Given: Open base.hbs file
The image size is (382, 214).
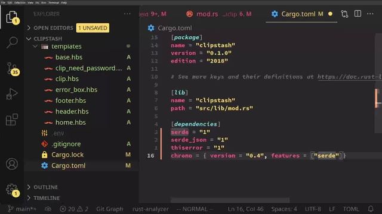Looking at the screenshot, I should click(69, 57).
